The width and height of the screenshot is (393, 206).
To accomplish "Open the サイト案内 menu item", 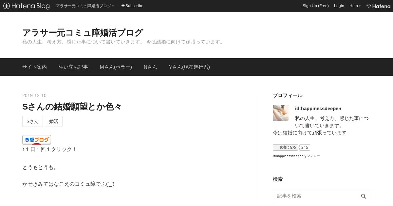I will (34, 67).
